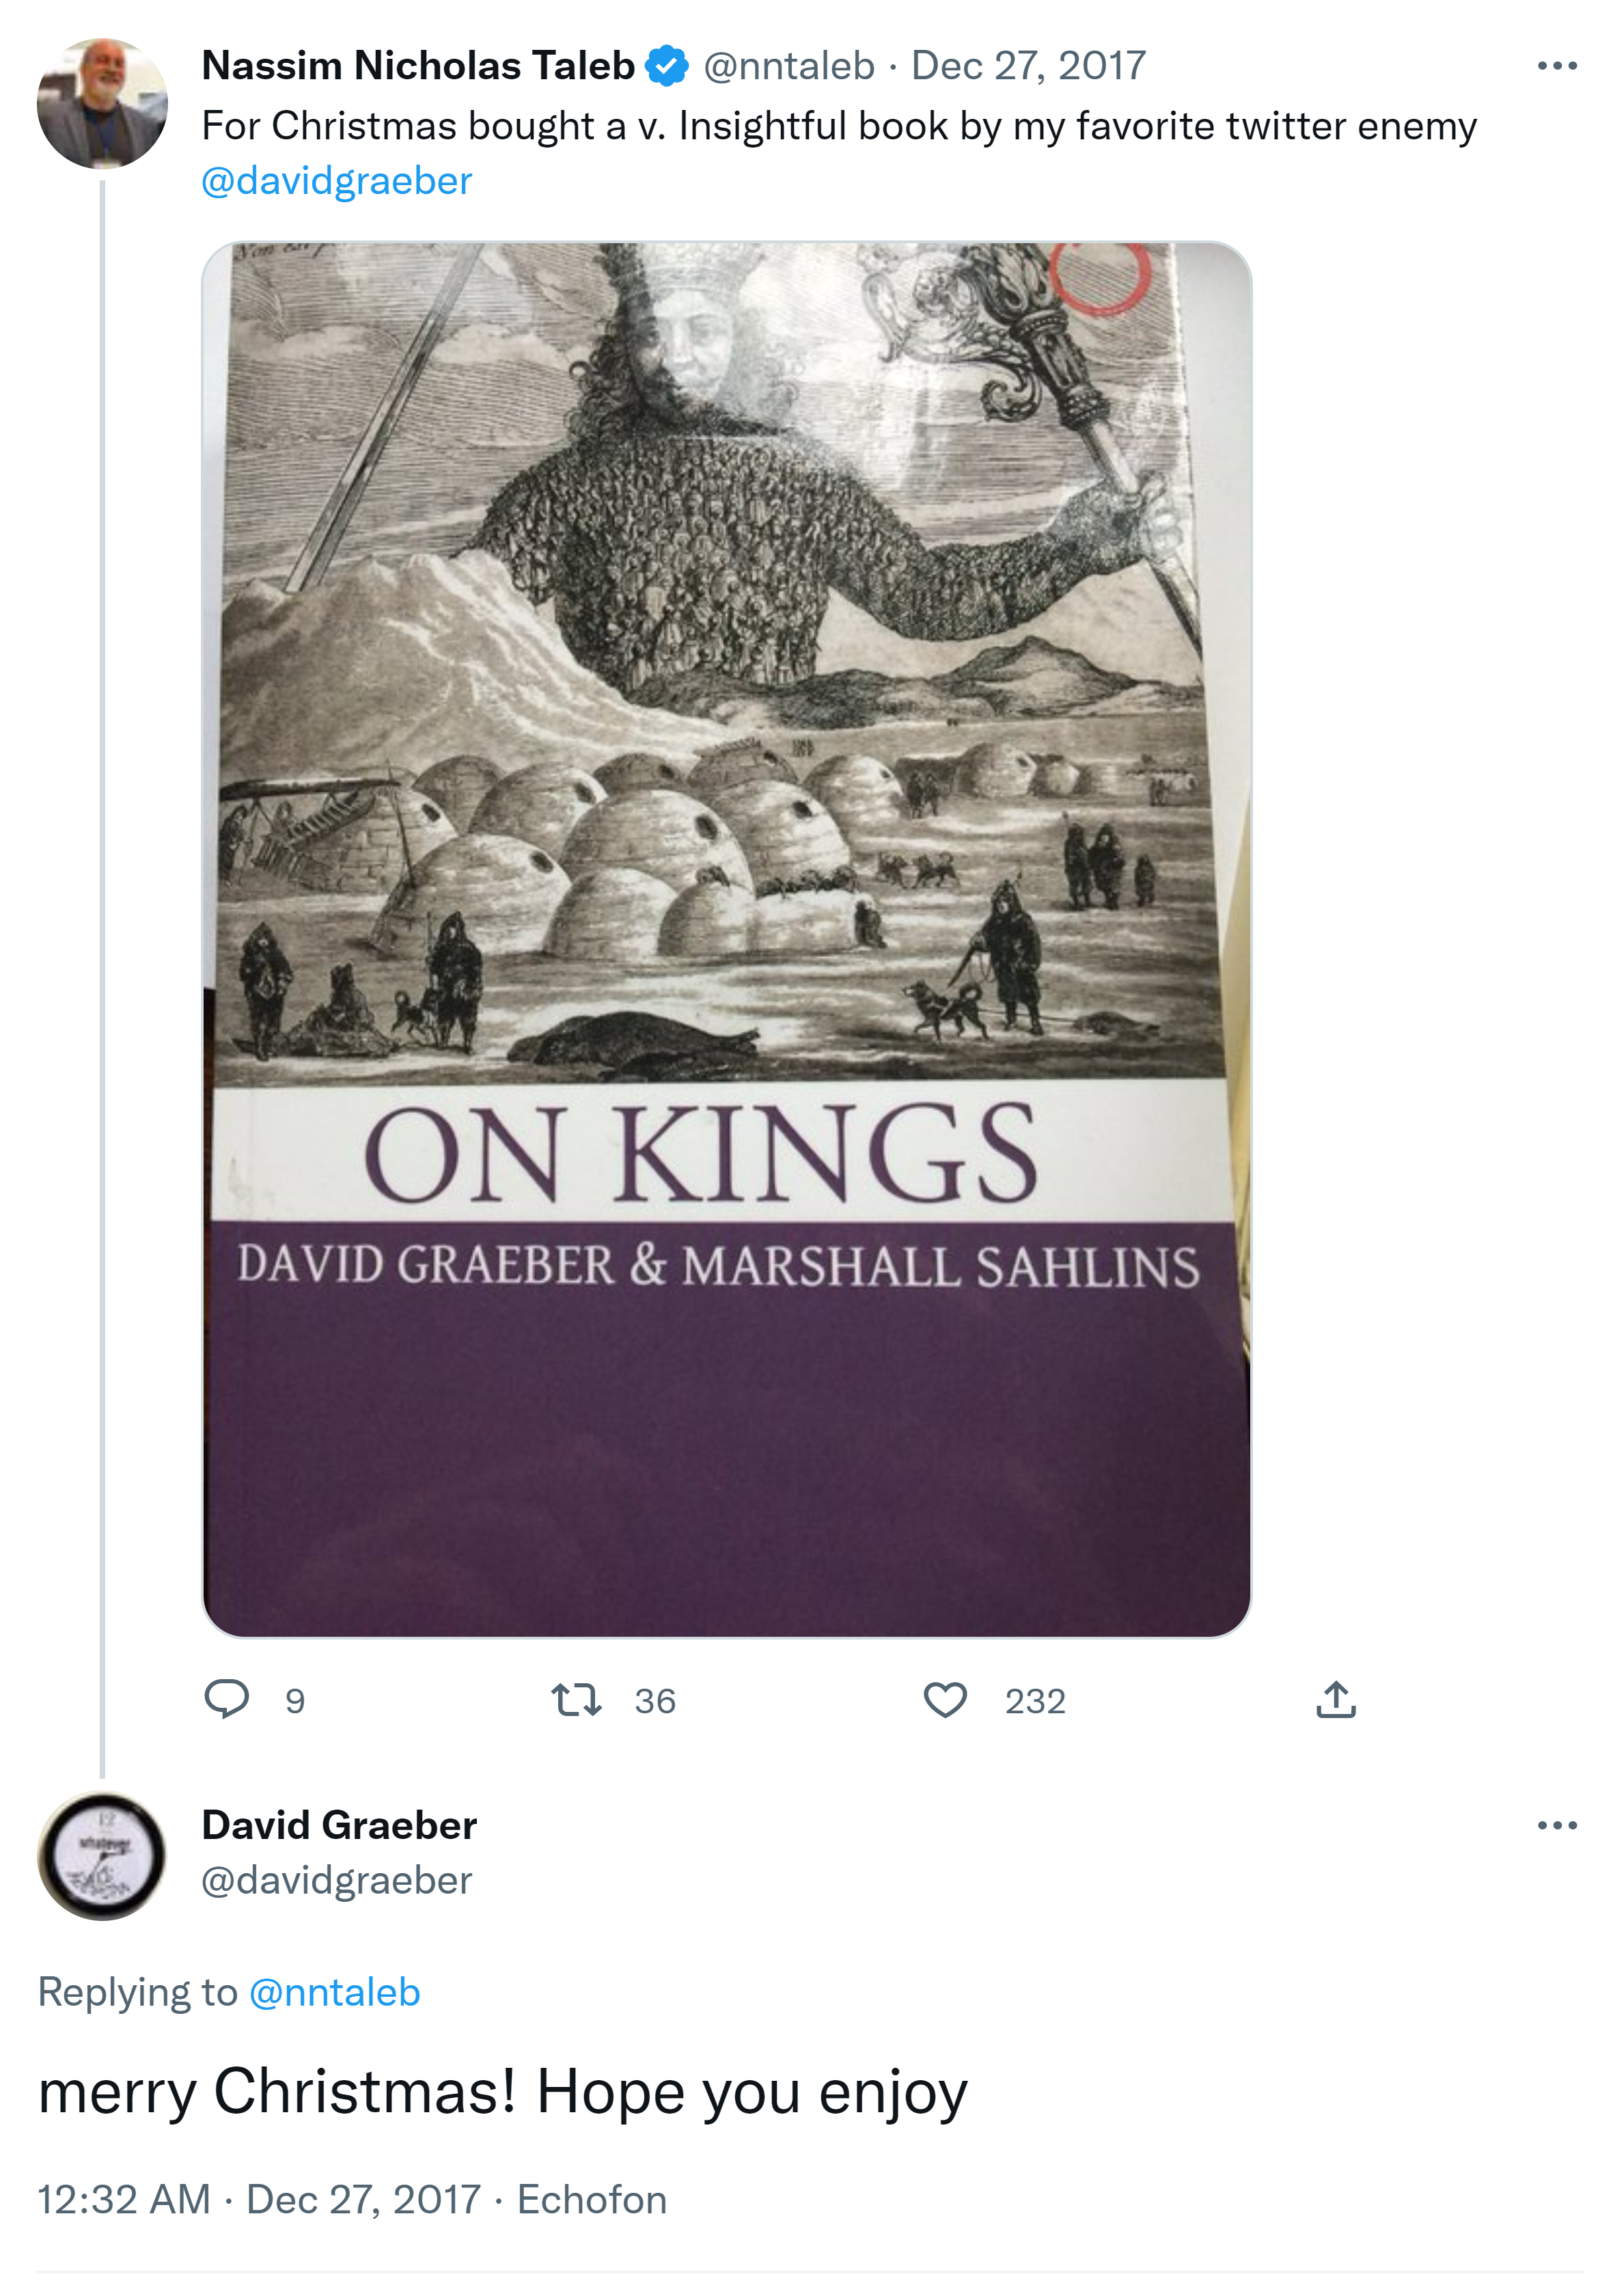Click the @davidgraeber mention in the tweet

point(336,181)
